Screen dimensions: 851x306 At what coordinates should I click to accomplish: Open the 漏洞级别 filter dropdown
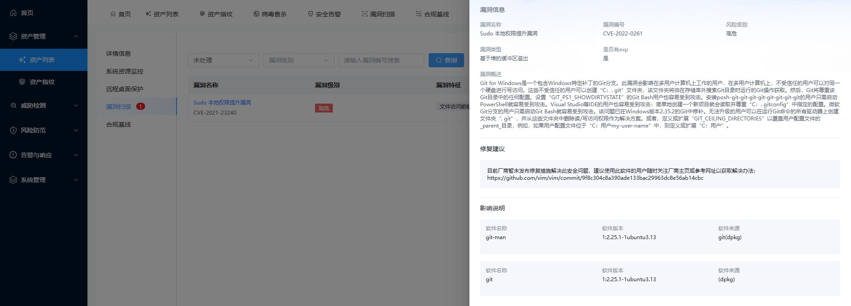coord(299,60)
